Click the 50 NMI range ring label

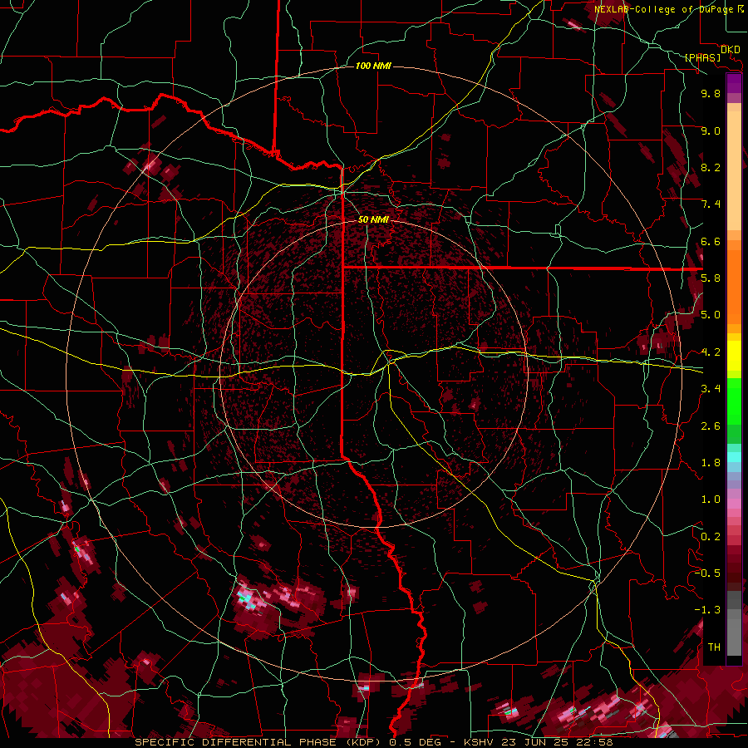coord(373,219)
